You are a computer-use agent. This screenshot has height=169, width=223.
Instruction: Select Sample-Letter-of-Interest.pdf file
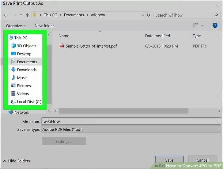(91, 46)
